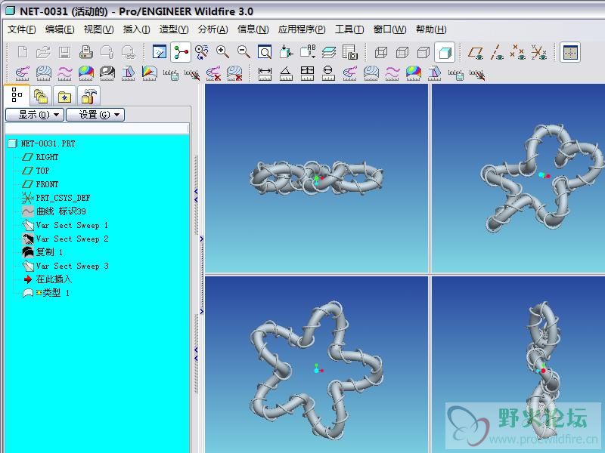Toggle datum planes visibility
Viewport: 605px width, 453px height.
pyautogui.click(x=476, y=52)
